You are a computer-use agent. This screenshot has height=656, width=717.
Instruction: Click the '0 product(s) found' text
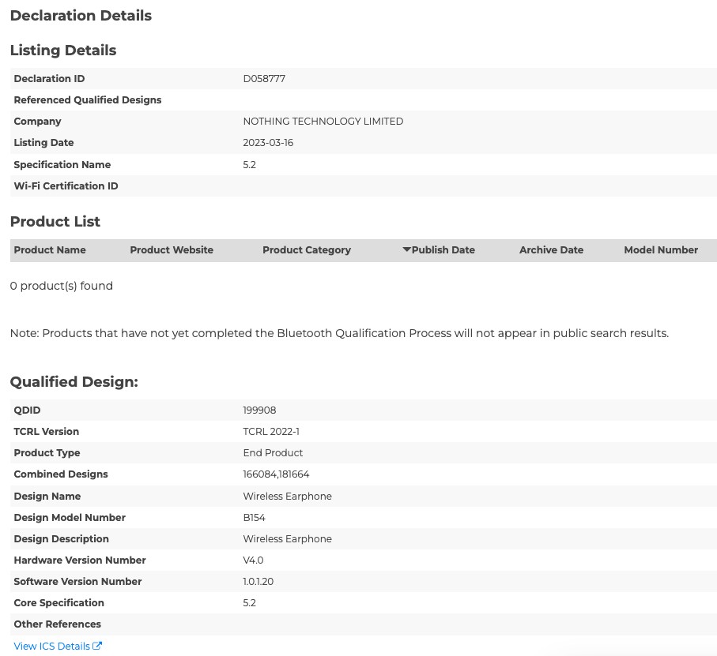62,286
